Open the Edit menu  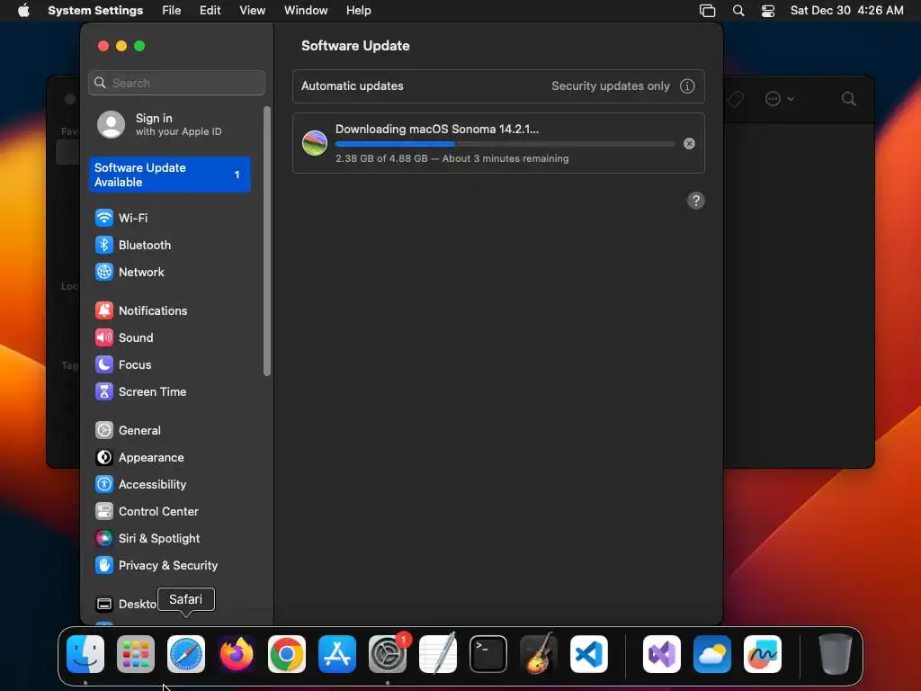[210, 11]
